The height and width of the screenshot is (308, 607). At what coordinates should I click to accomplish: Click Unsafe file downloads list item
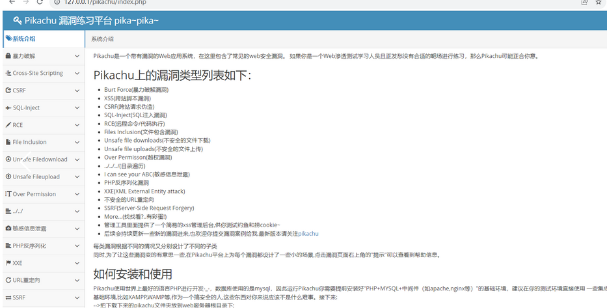pos(157,140)
